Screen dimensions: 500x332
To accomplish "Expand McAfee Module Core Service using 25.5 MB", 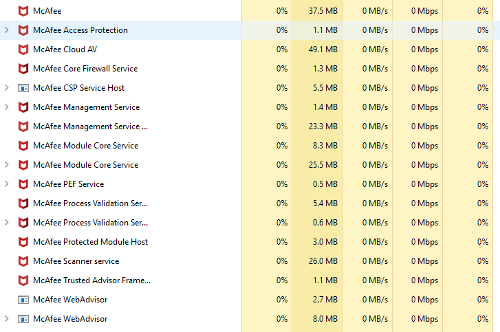I will coord(7,165).
